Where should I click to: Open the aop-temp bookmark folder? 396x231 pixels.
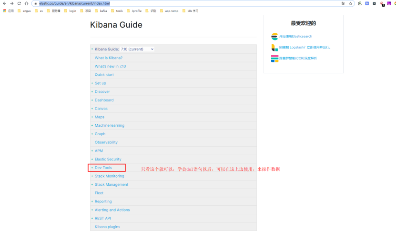tap(169, 11)
